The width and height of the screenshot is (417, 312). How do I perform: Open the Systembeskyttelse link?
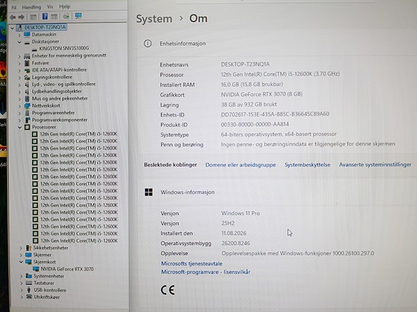pos(307,164)
